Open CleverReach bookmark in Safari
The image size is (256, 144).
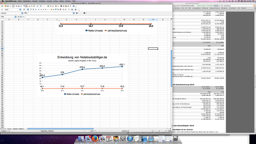232,8
